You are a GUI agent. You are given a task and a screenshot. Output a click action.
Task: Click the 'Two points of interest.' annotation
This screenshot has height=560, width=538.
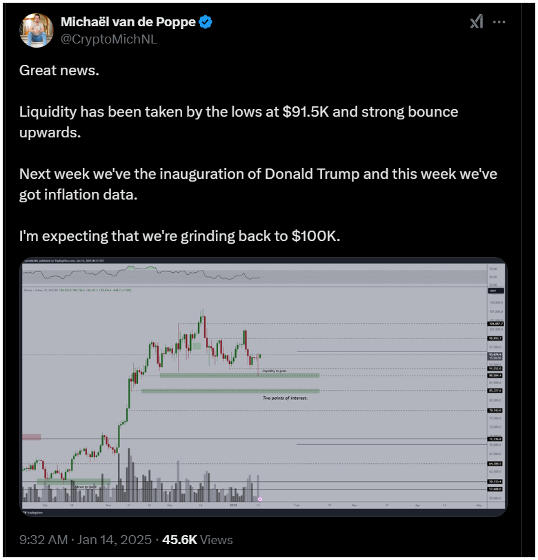(285, 398)
